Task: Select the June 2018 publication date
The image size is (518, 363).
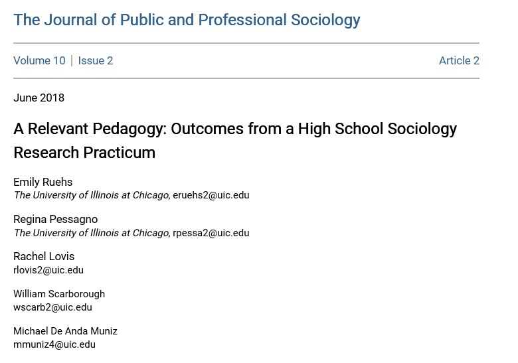Action: (39, 98)
